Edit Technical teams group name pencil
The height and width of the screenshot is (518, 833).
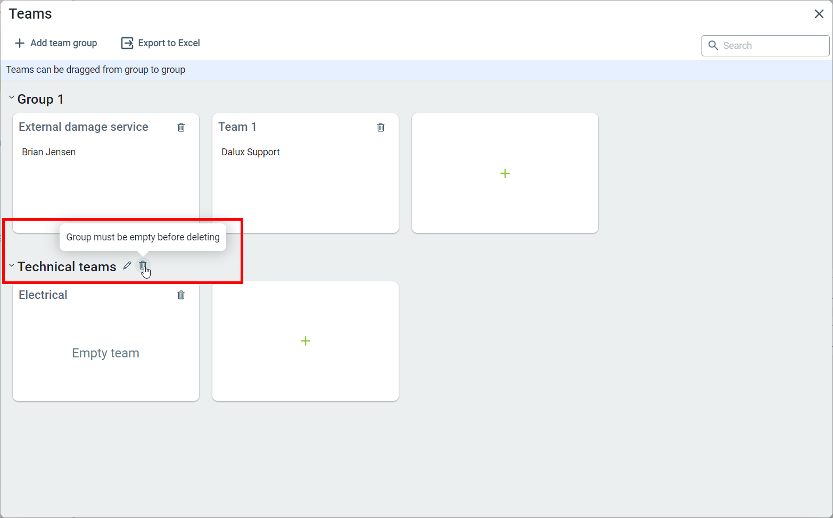(127, 265)
